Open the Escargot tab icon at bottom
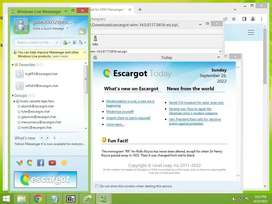272x204 pixels. [x=30, y=163]
